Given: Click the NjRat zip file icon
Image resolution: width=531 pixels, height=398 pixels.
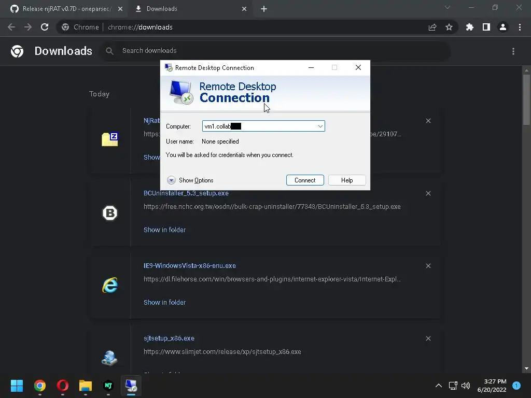Looking at the screenshot, I should coord(110,139).
